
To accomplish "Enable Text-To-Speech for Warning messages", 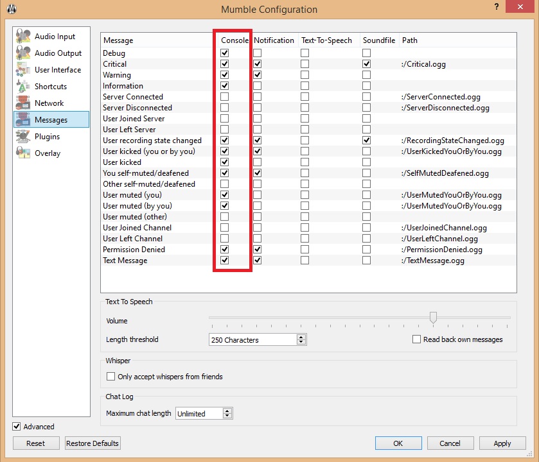I will [x=305, y=75].
